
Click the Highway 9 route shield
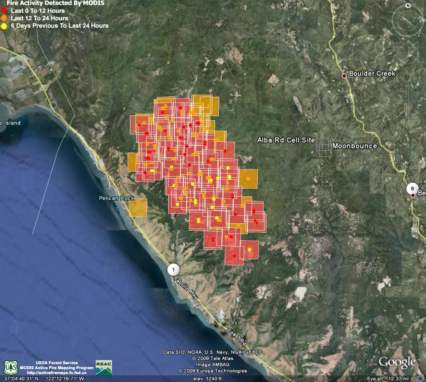[412, 189]
